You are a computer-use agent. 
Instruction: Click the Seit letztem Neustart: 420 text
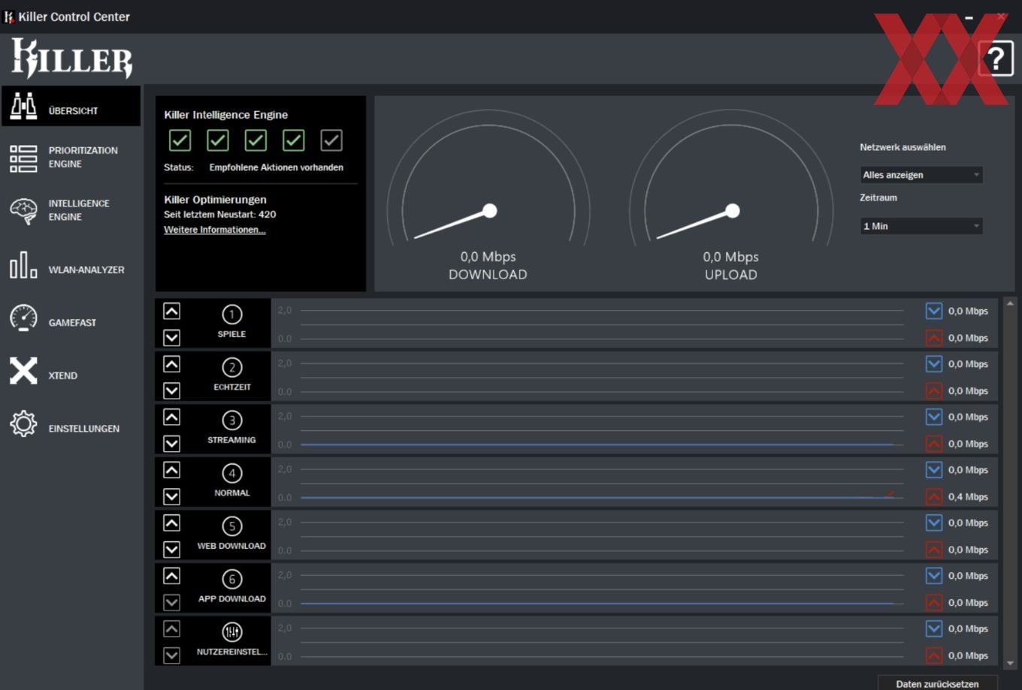pyautogui.click(x=220, y=215)
